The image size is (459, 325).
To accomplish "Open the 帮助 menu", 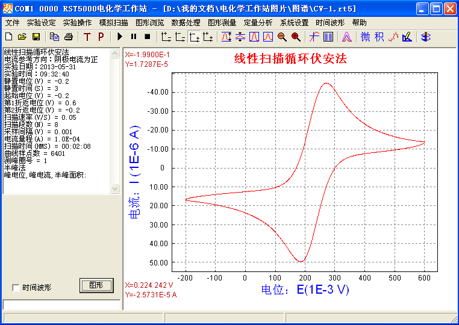I will click(x=359, y=22).
